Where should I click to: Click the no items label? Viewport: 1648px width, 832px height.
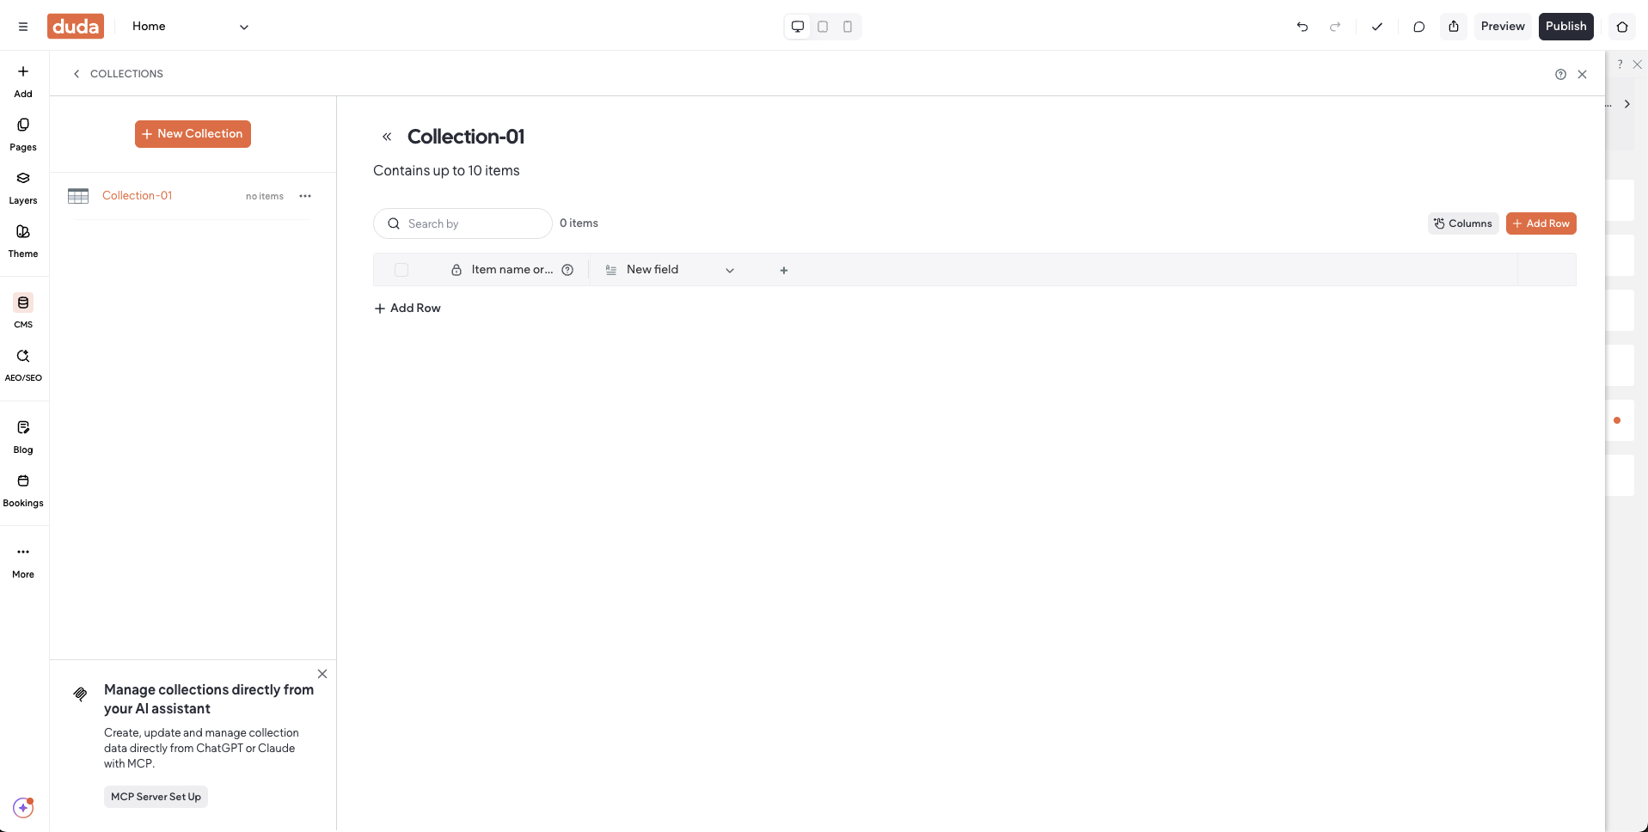click(264, 196)
